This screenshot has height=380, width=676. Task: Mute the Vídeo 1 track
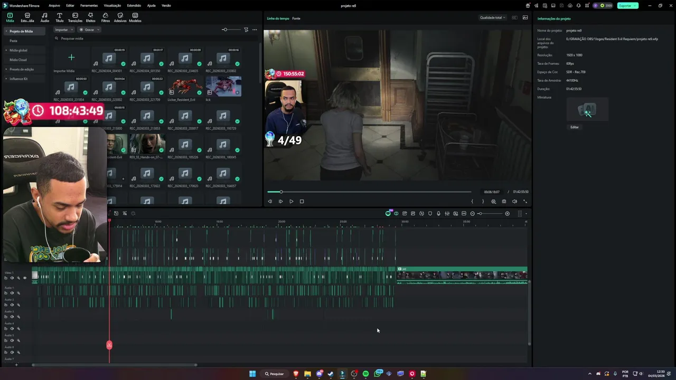tap(12, 278)
